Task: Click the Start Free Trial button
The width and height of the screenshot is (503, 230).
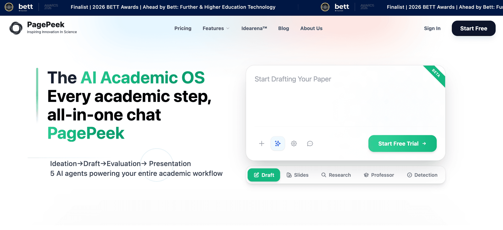Action: pyautogui.click(x=402, y=143)
